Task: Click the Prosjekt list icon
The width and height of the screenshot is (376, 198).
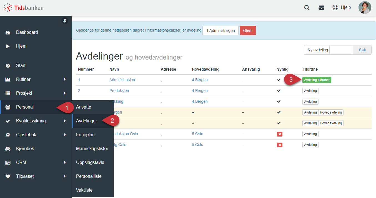Action: click(8, 93)
